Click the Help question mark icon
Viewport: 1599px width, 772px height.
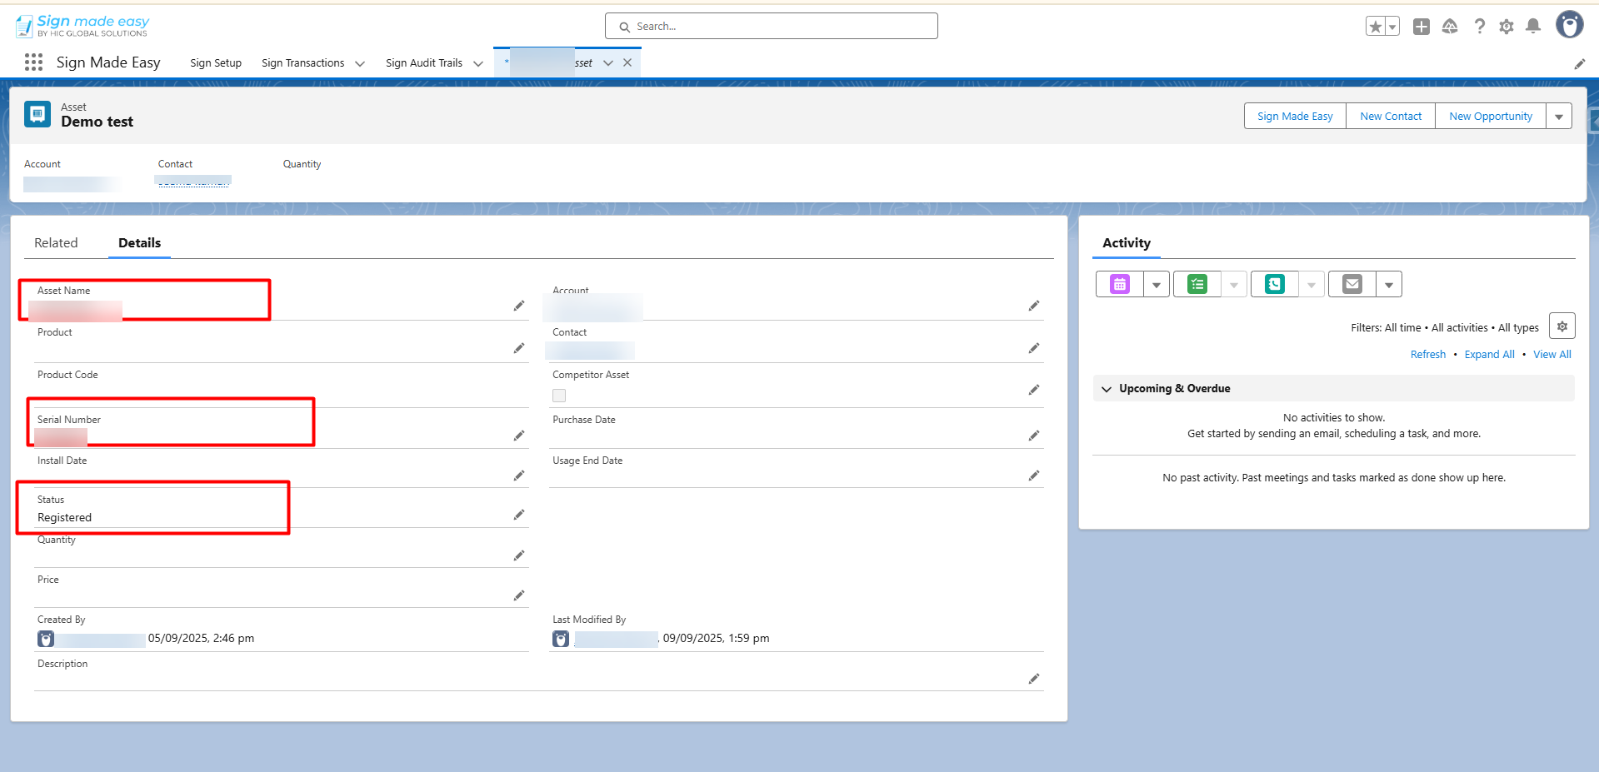tap(1479, 27)
